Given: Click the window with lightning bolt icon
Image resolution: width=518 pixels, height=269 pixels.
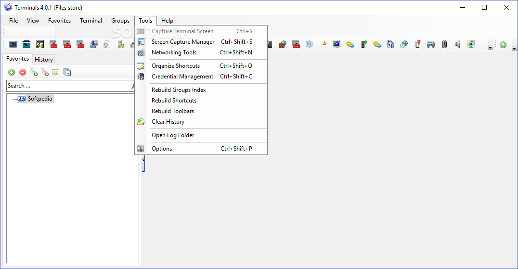Looking at the screenshot, I should [x=55, y=72].
